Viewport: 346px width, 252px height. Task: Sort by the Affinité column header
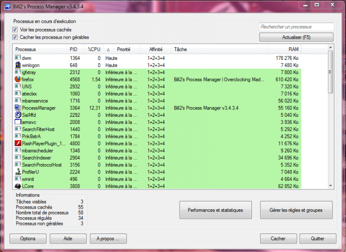pyautogui.click(x=156, y=49)
